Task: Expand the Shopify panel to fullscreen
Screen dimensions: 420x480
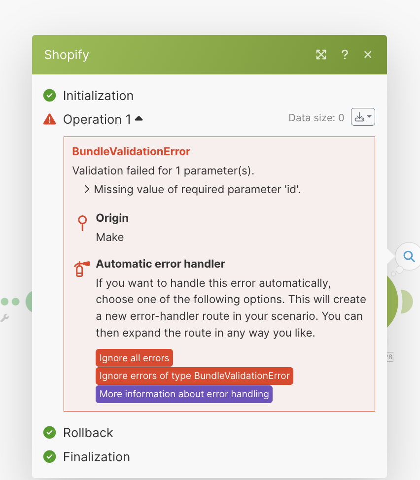Action: click(321, 55)
